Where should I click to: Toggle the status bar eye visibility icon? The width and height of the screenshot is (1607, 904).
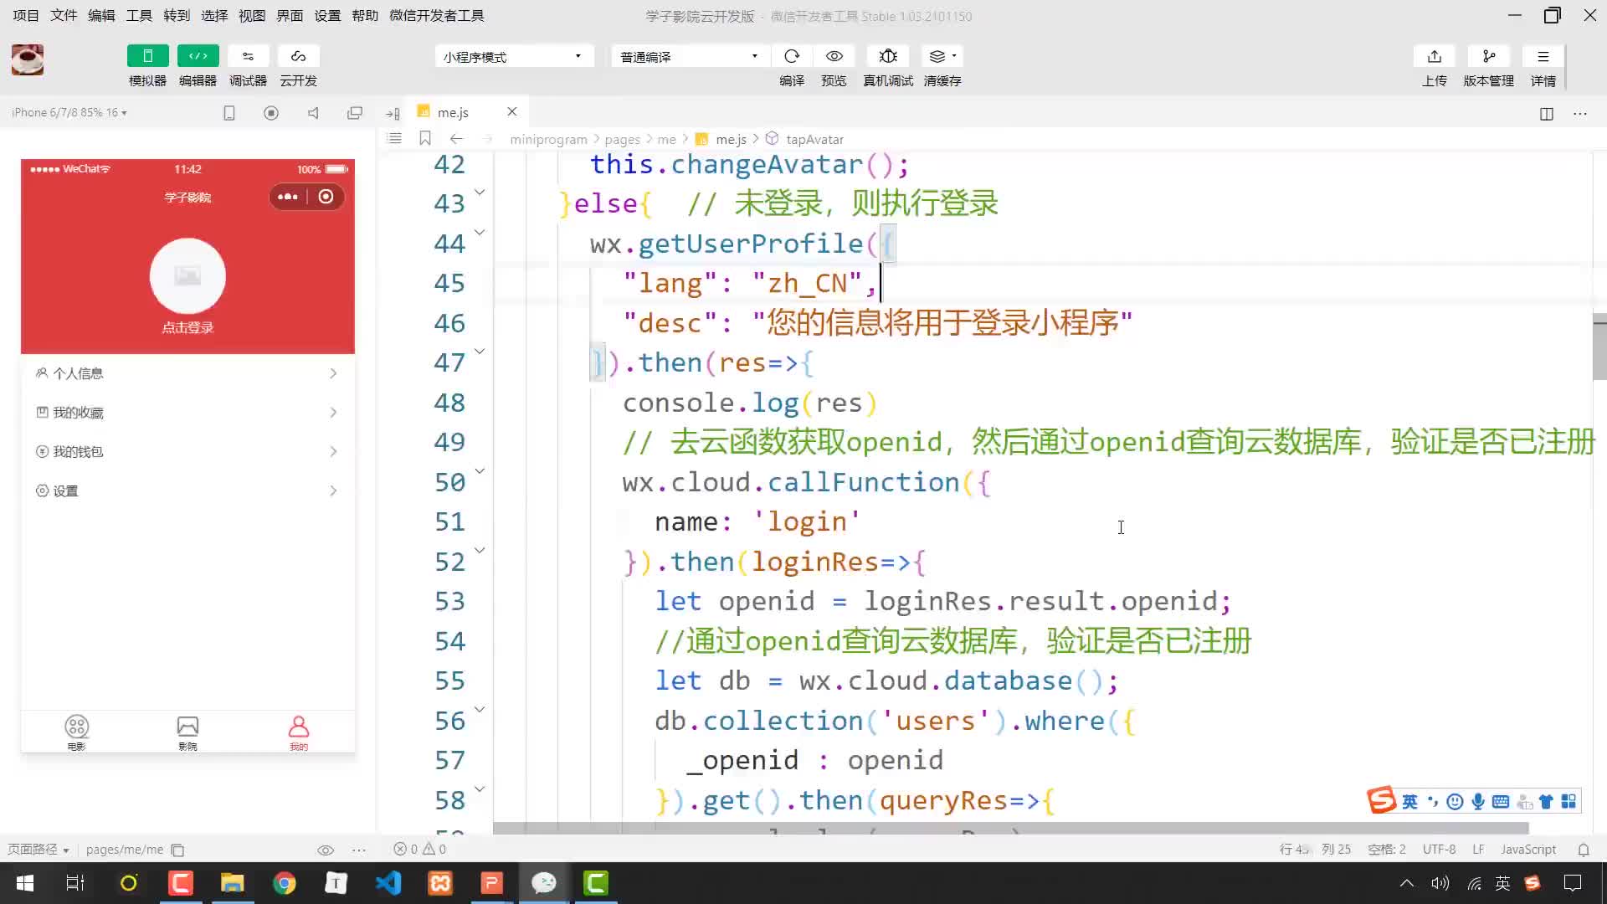[x=326, y=850]
